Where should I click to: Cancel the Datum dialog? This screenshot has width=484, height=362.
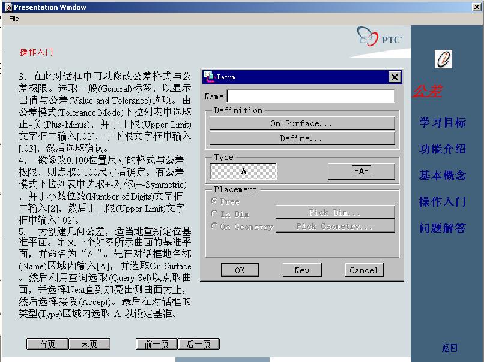click(364, 270)
